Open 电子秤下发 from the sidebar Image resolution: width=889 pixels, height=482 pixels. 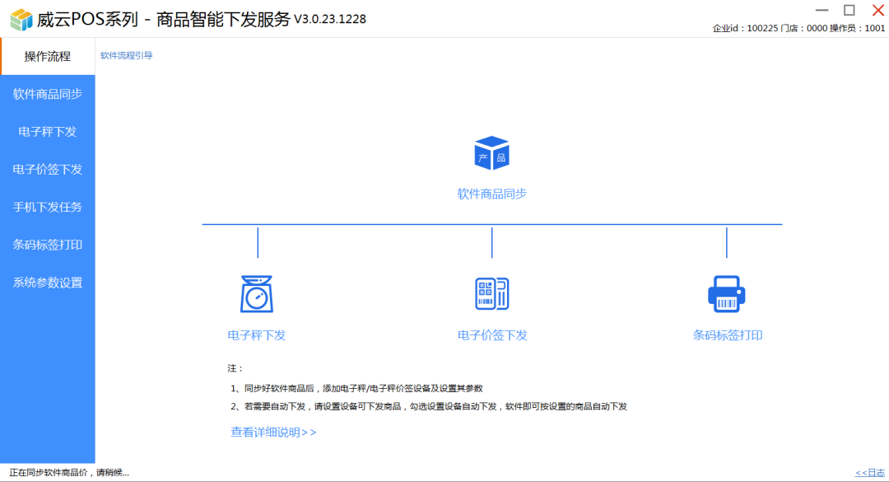(x=48, y=132)
